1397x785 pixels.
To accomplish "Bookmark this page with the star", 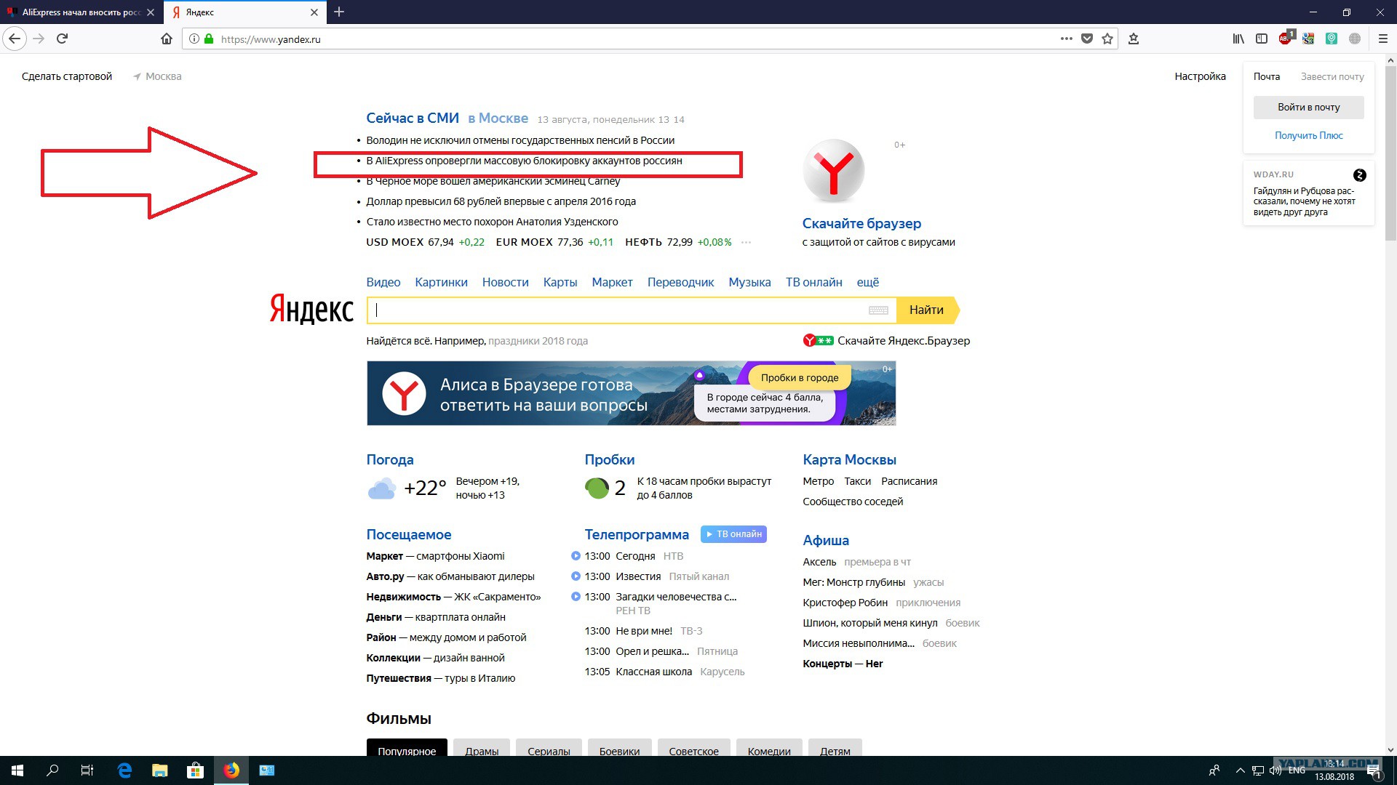I will (x=1107, y=39).
